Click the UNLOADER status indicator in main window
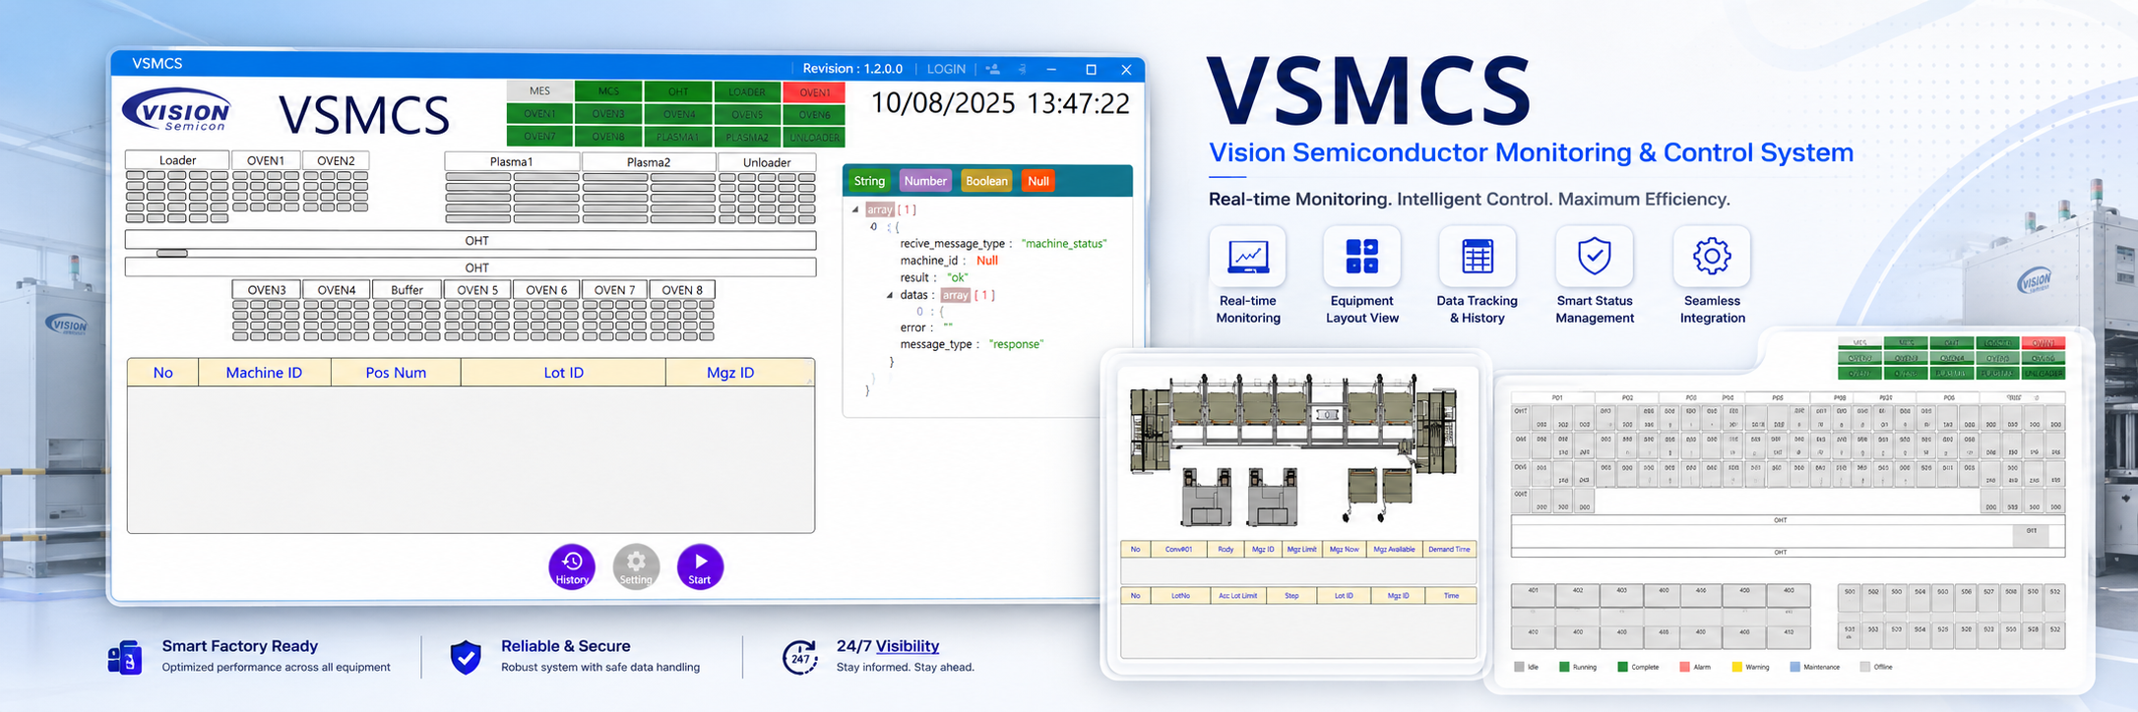This screenshot has width=2138, height=712. [x=814, y=137]
